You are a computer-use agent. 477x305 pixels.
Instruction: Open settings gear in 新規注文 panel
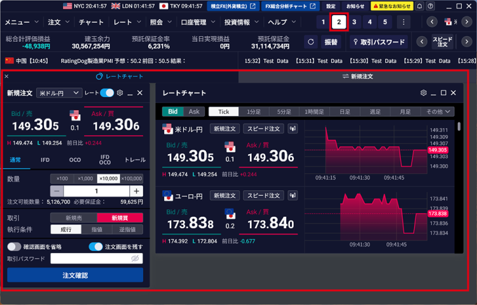[120, 93]
